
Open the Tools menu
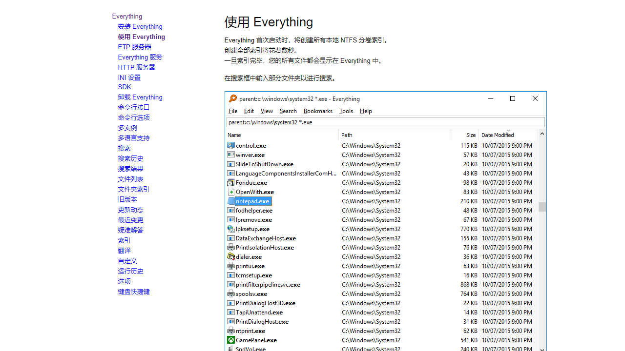point(346,111)
